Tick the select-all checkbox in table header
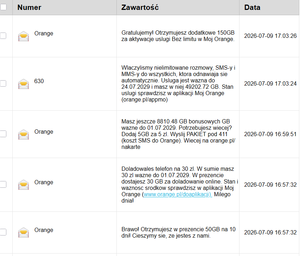 (x=3, y=7)
